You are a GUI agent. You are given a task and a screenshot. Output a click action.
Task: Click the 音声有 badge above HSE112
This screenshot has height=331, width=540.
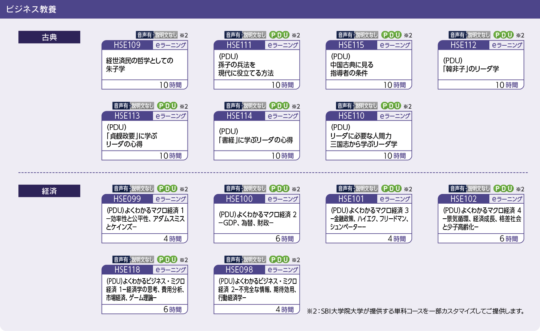point(457,35)
